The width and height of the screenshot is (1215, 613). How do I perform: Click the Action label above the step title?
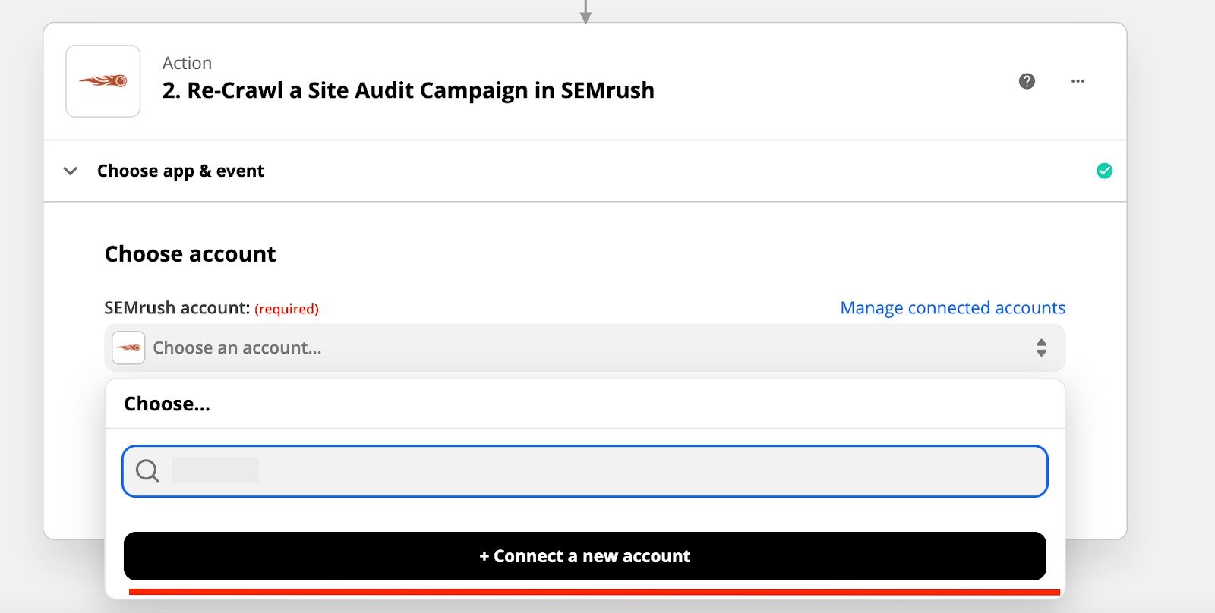click(x=187, y=63)
